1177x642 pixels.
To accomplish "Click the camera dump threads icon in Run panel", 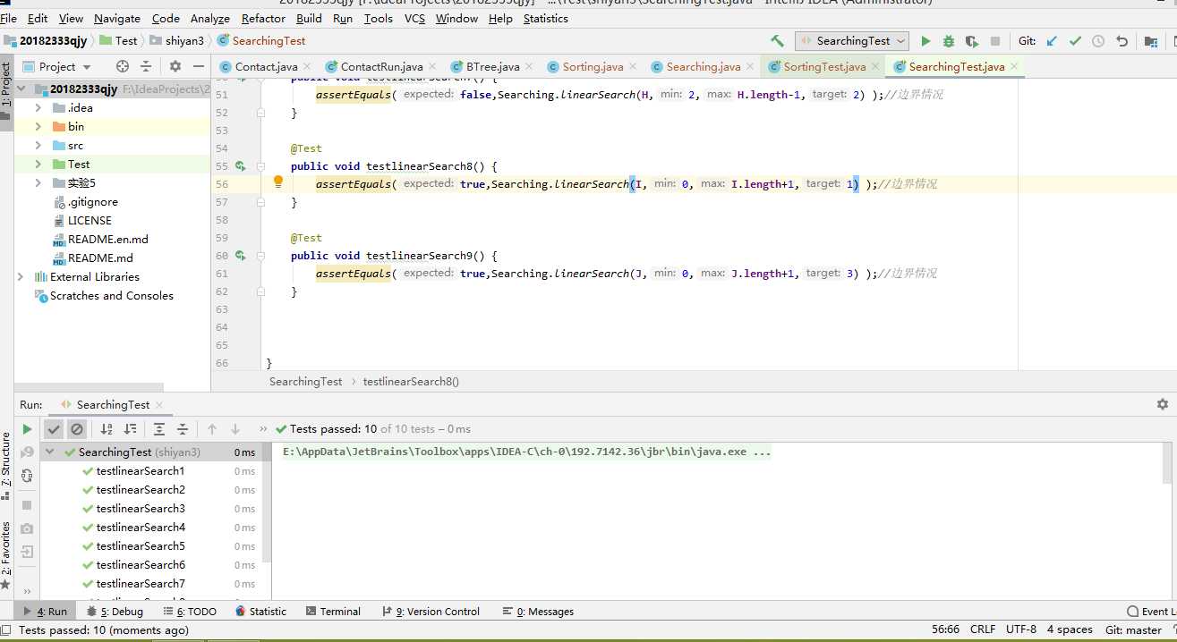I will coord(27,528).
